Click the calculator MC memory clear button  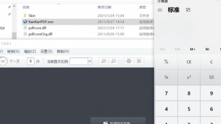click(163, 49)
